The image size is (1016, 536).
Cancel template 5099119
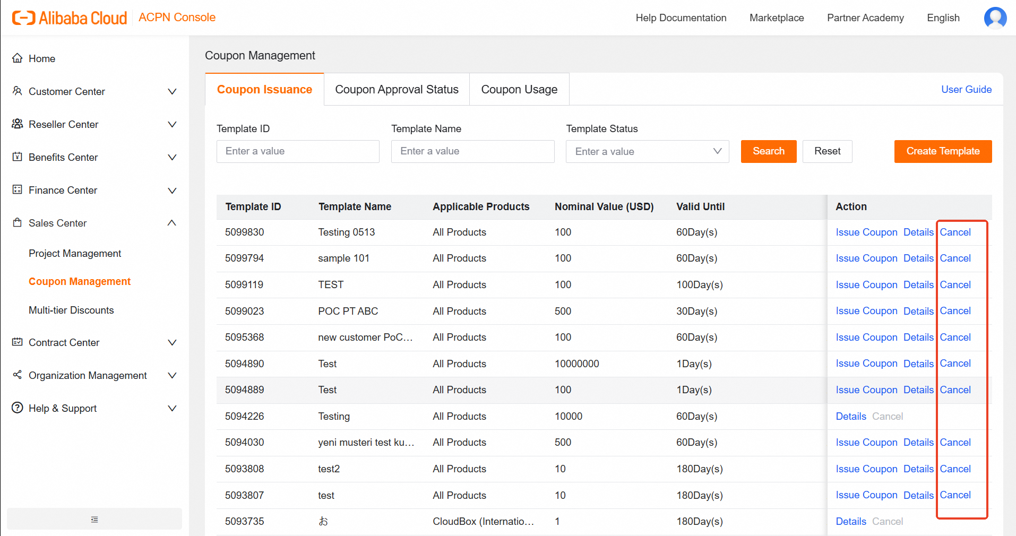(x=955, y=284)
